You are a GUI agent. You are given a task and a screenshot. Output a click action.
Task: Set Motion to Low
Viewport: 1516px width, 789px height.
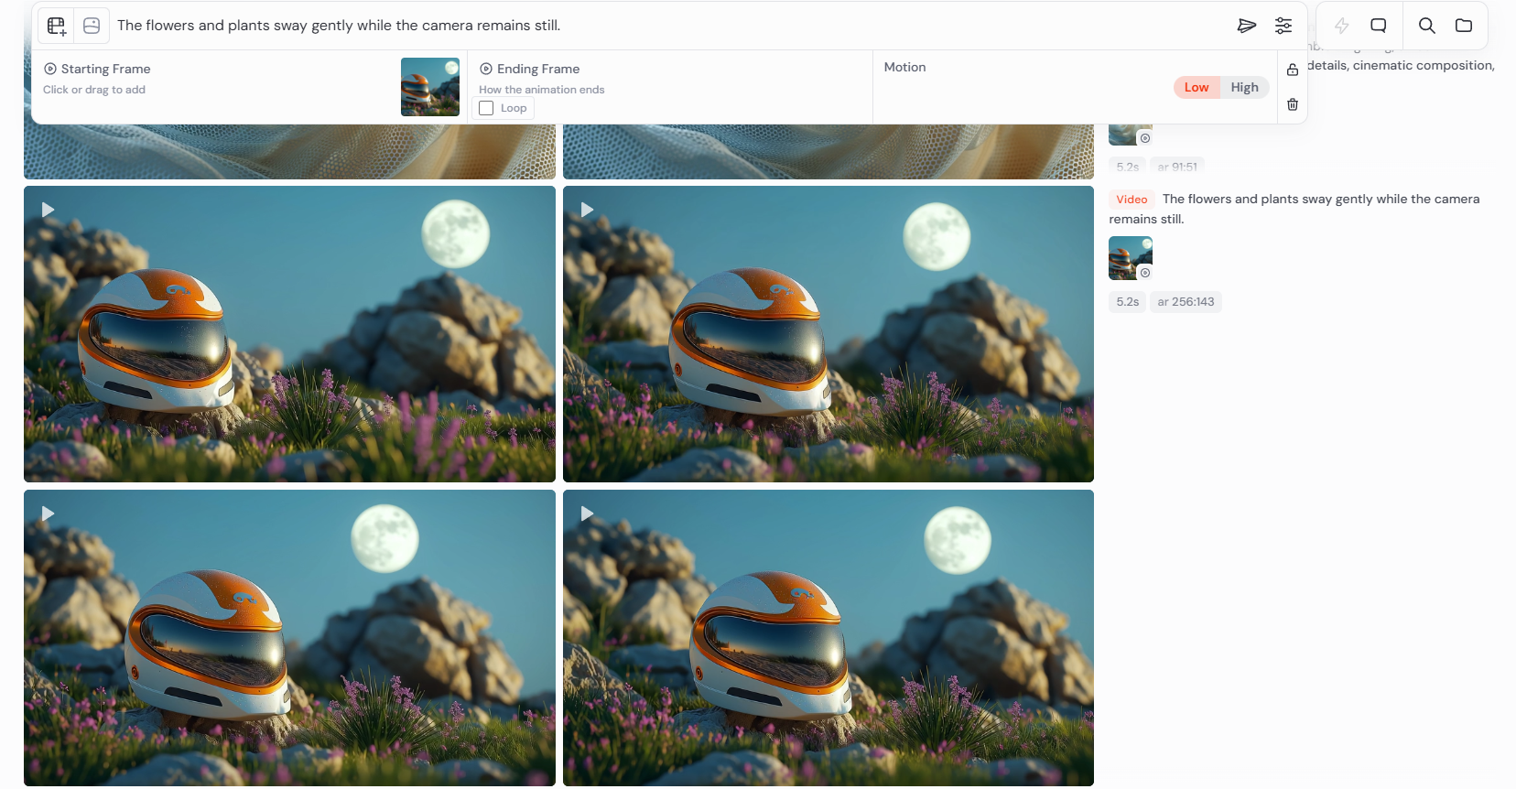click(1196, 87)
